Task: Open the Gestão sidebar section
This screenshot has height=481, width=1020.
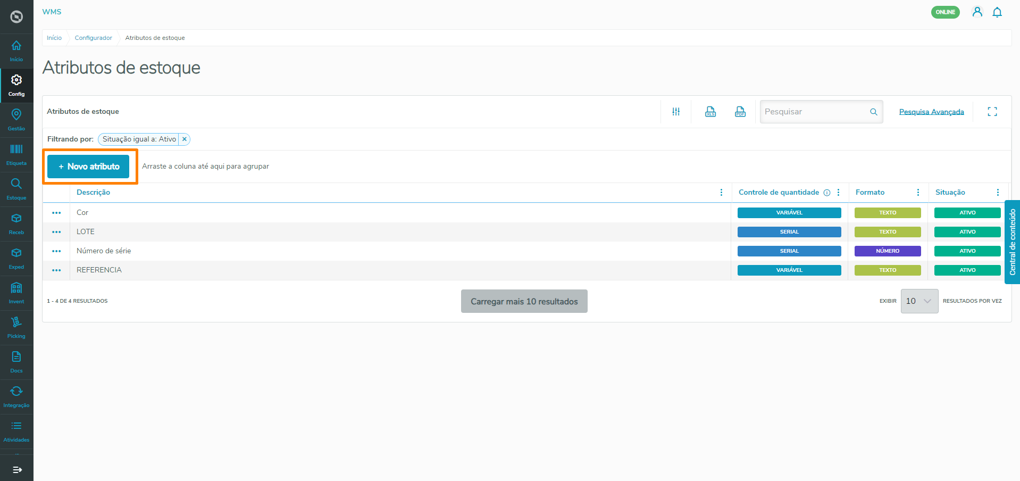Action: tap(16, 120)
